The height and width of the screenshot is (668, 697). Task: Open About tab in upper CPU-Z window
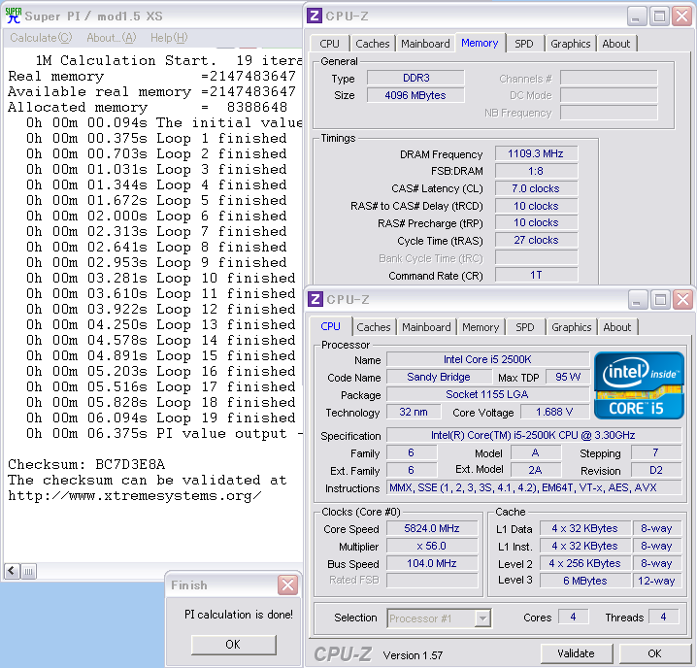(616, 44)
